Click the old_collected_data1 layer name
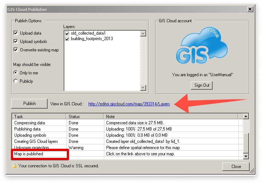262x183 pixels. [x=88, y=33]
